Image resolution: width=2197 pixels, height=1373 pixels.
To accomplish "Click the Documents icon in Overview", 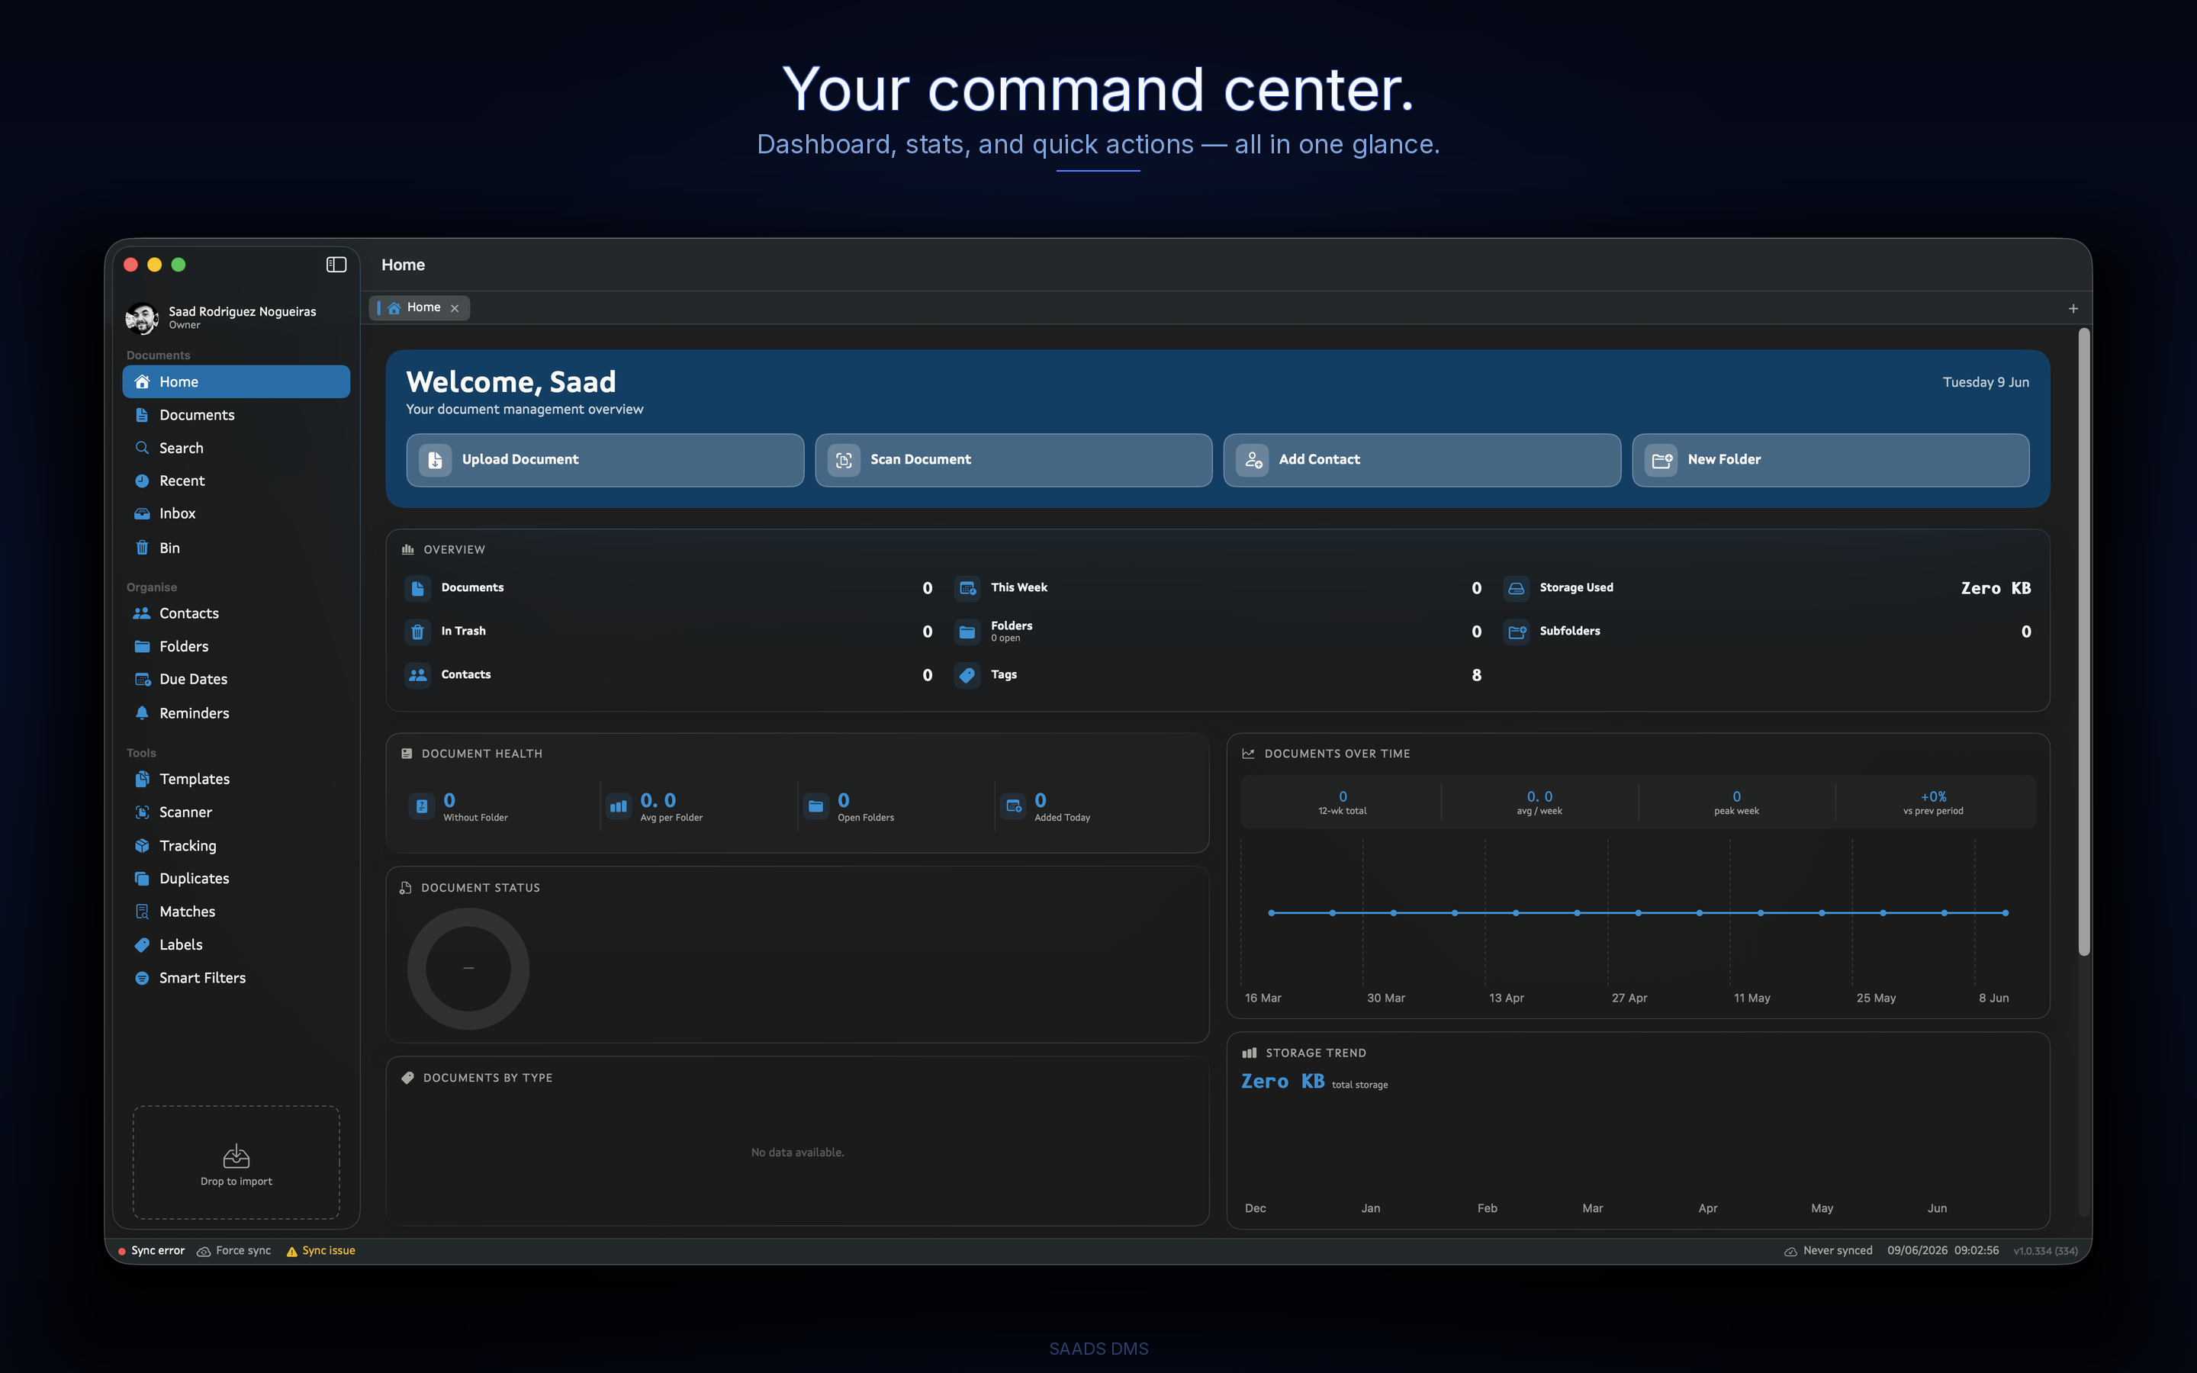I will tap(417, 588).
